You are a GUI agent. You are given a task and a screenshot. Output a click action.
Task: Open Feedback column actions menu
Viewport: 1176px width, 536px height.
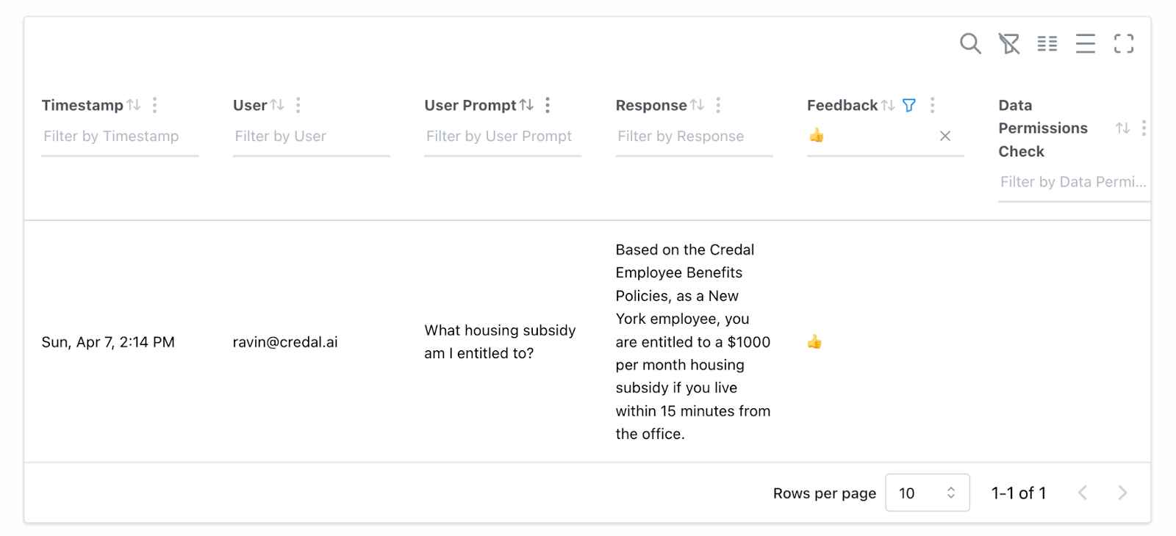(932, 105)
